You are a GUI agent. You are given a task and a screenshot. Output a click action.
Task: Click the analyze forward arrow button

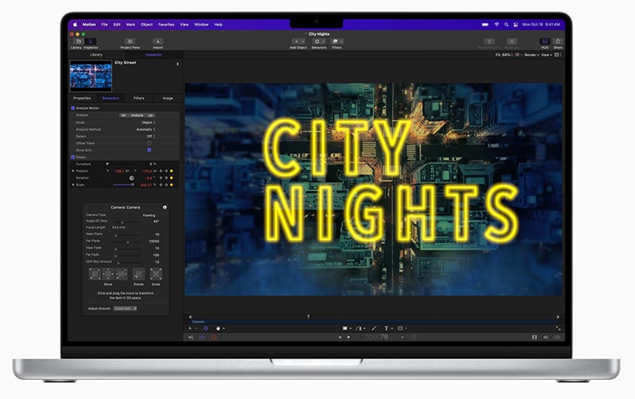[x=151, y=115]
